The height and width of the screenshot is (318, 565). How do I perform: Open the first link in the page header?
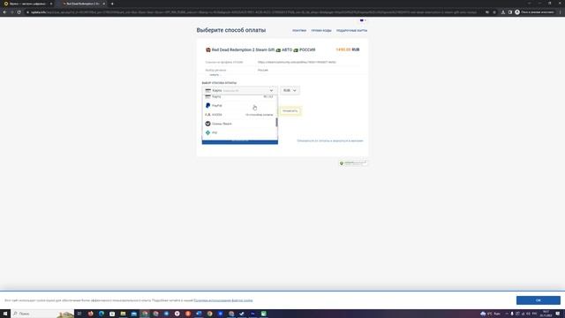point(299,31)
